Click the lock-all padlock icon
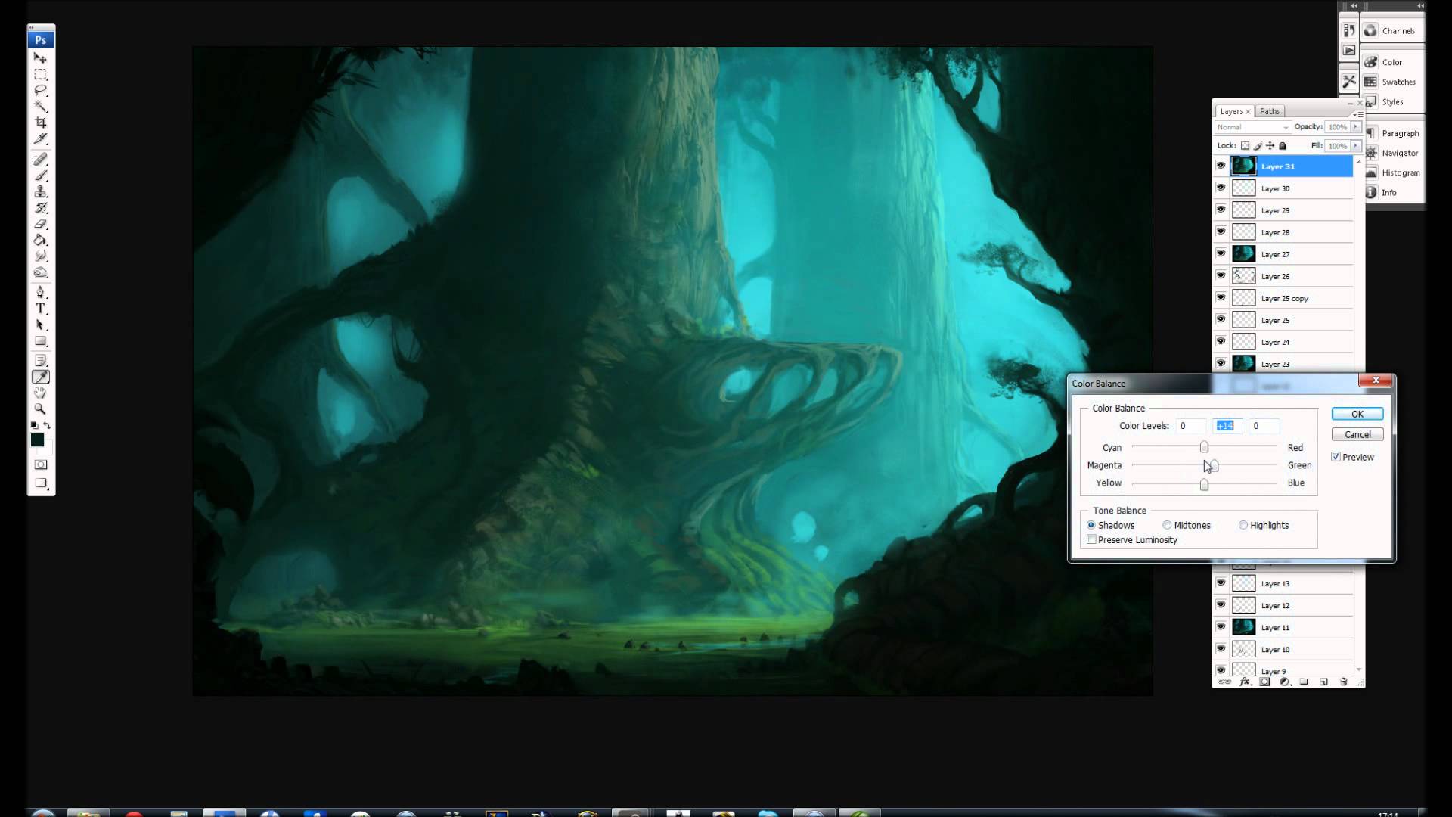The height and width of the screenshot is (817, 1452). tap(1283, 146)
